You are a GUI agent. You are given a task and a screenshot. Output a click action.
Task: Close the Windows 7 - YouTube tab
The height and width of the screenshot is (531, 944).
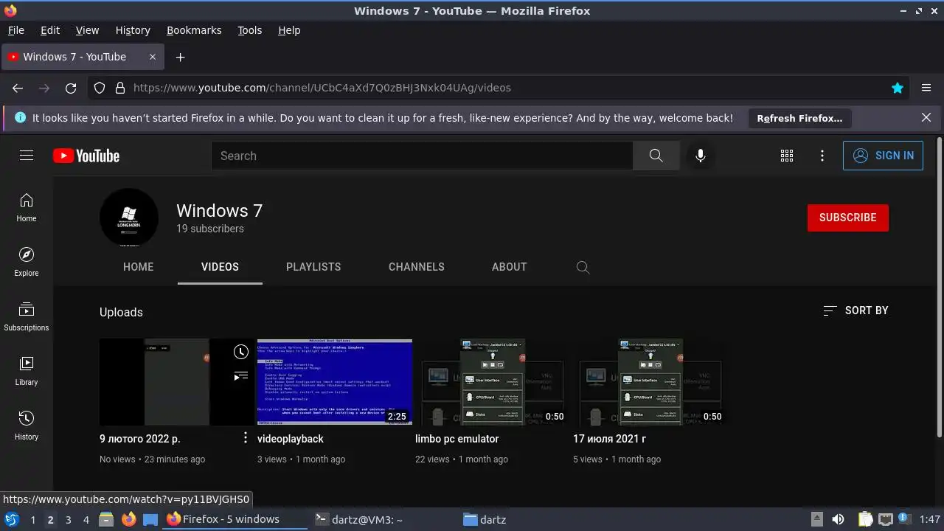153,57
